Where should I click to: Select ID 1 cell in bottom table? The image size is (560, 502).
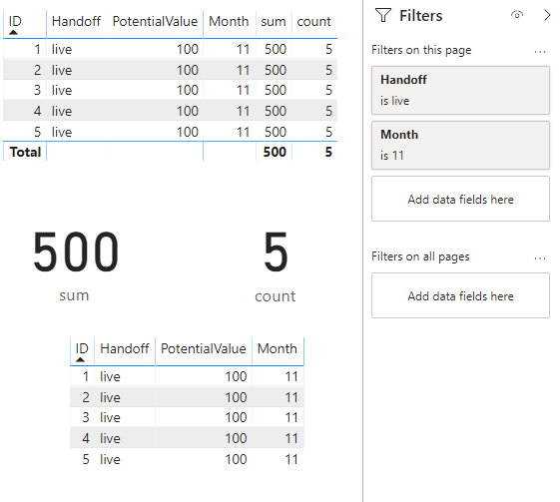86,376
